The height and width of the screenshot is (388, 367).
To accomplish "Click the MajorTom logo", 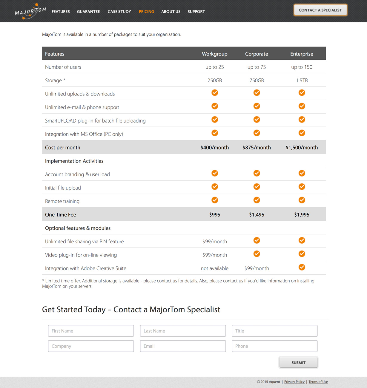I will coord(30,12).
